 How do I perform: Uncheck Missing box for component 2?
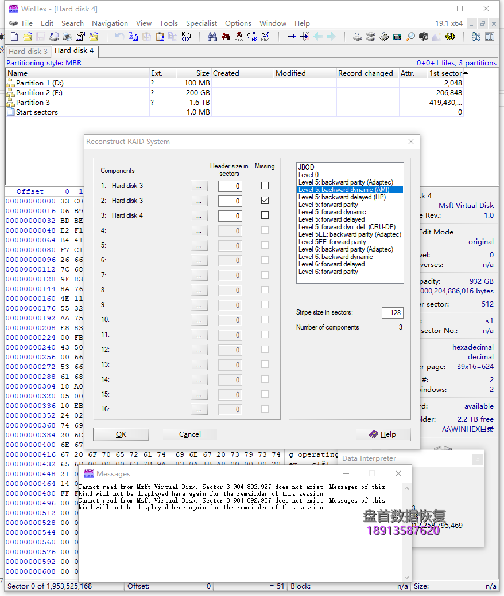click(265, 201)
